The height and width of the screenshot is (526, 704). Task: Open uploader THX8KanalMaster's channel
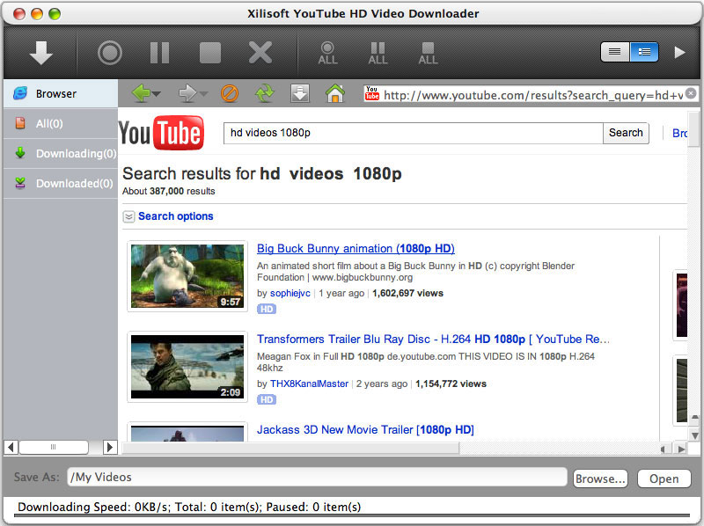309,384
